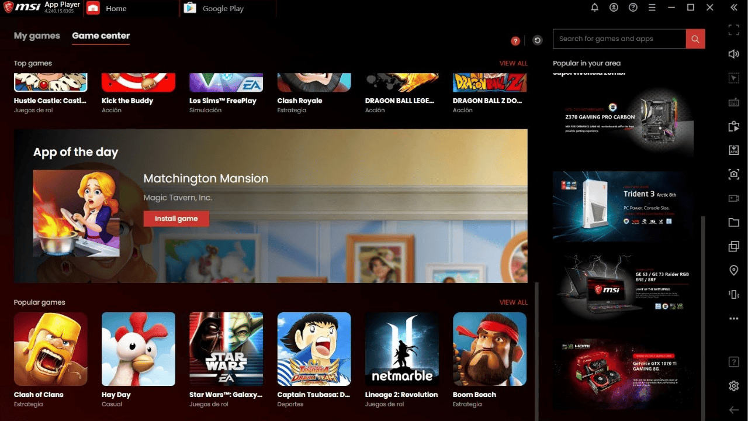
Task: Open the Trident 3 Arctic 8th ad
Action: click(x=624, y=206)
